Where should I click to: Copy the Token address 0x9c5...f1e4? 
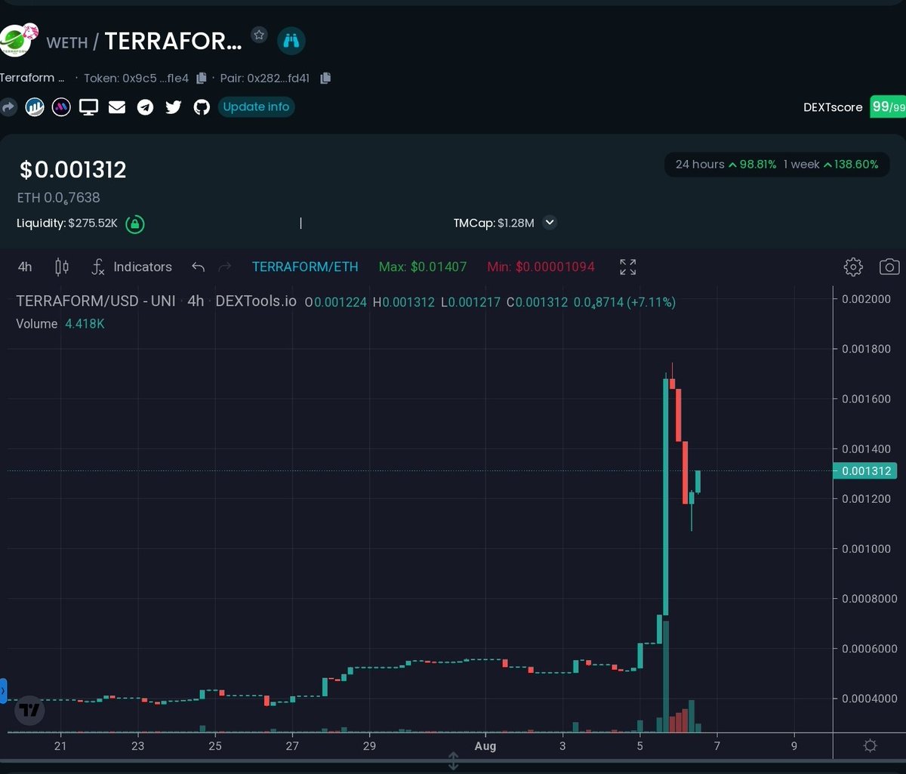click(x=202, y=78)
